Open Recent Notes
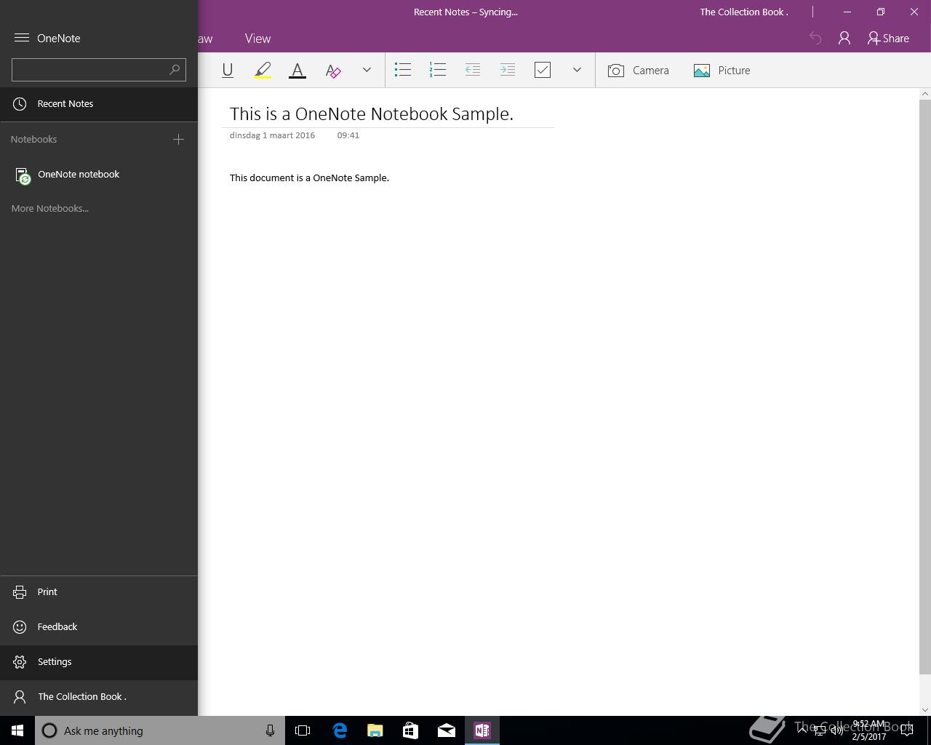Screen dimensions: 931x745 point(99,104)
